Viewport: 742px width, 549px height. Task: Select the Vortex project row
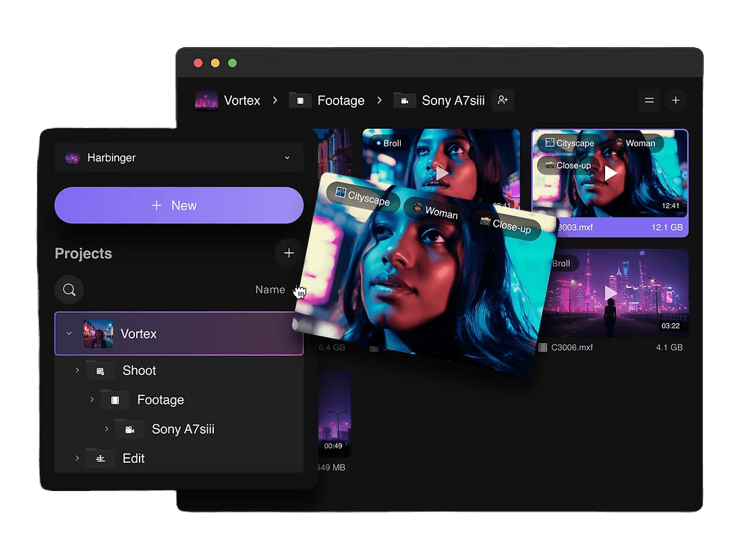pos(179,334)
